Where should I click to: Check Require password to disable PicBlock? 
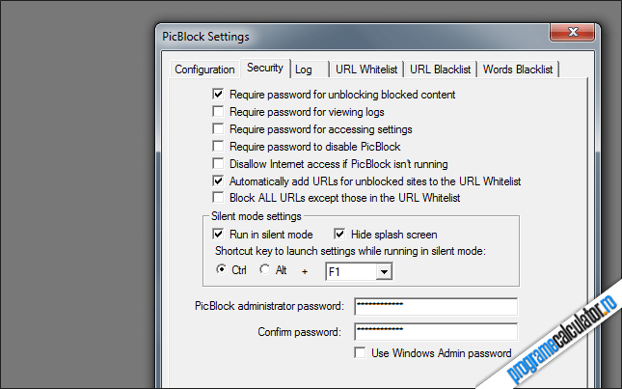(218, 147)
